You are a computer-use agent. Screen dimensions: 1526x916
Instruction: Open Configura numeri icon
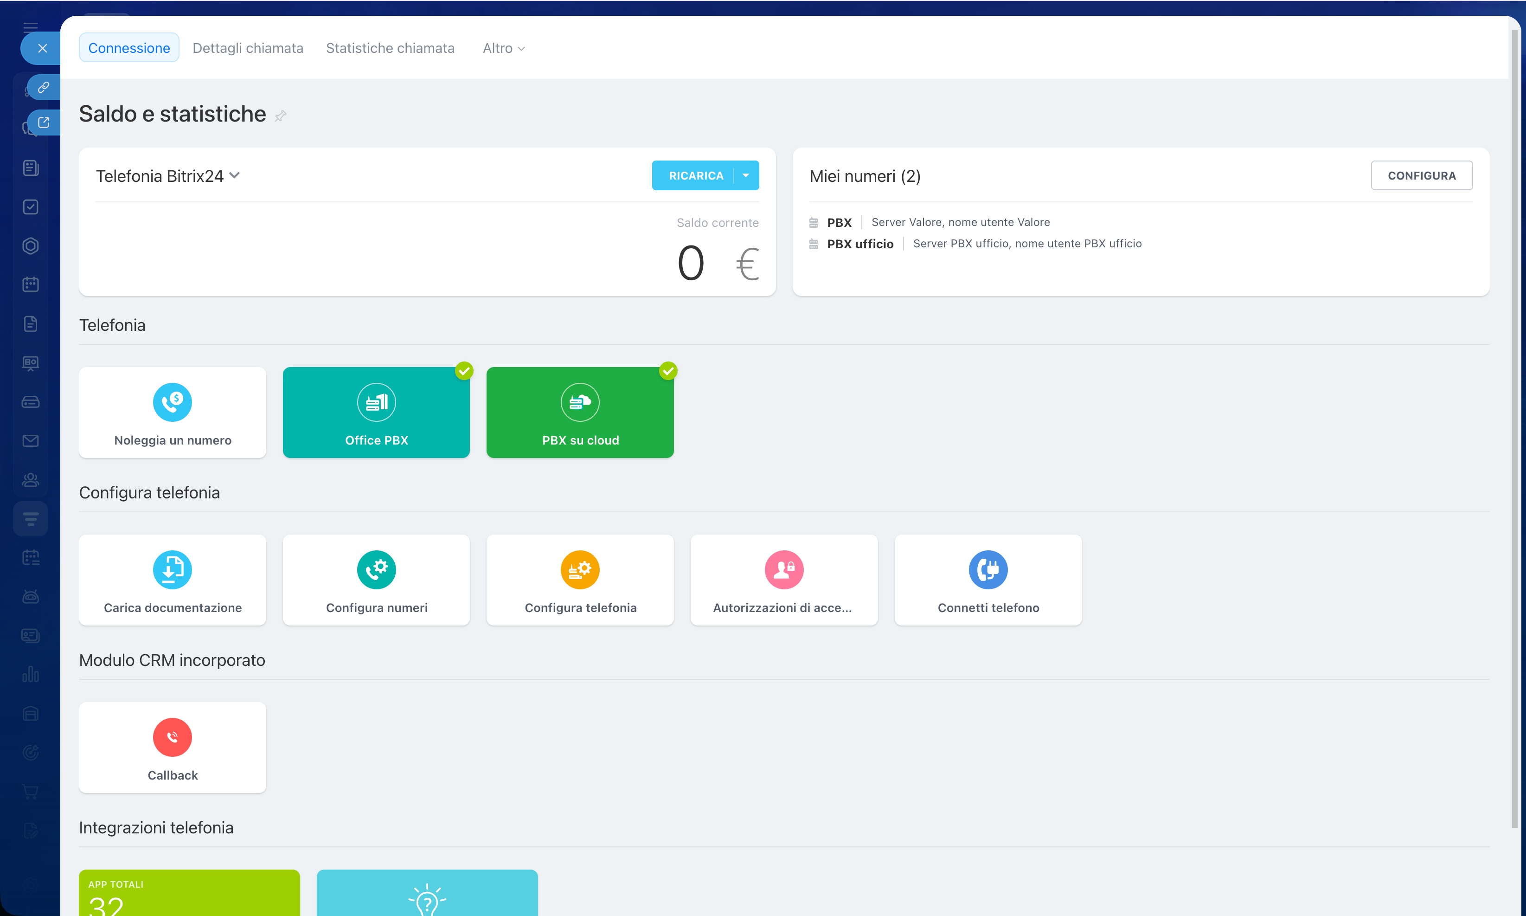click(376, 569)
